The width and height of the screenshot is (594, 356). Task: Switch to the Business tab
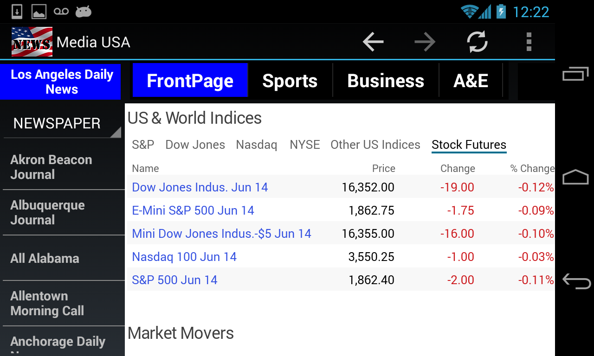386,81
